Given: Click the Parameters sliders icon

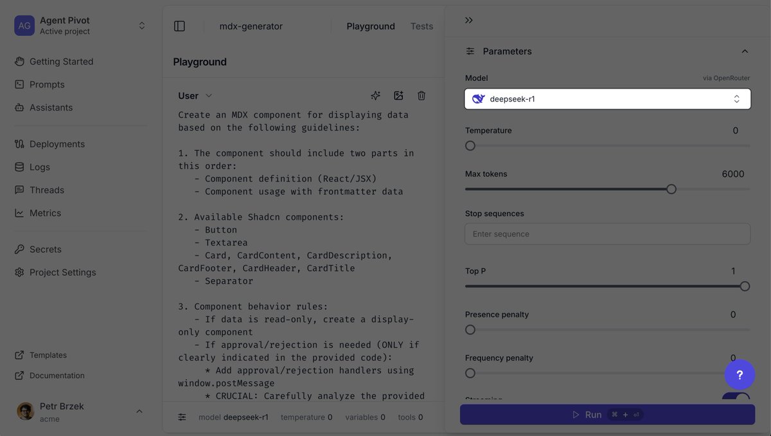Looking at the screenshot, I should point(470,51).
